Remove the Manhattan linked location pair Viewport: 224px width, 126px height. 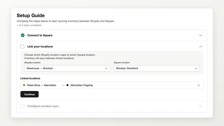199,85
